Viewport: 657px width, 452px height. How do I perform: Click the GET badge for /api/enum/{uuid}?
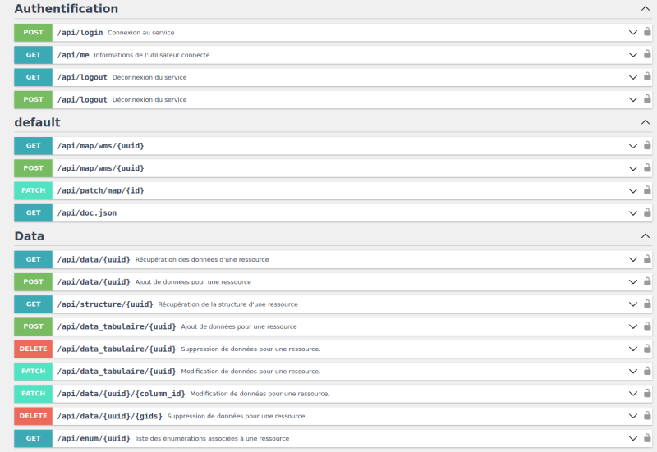click(x=33, y=439)
